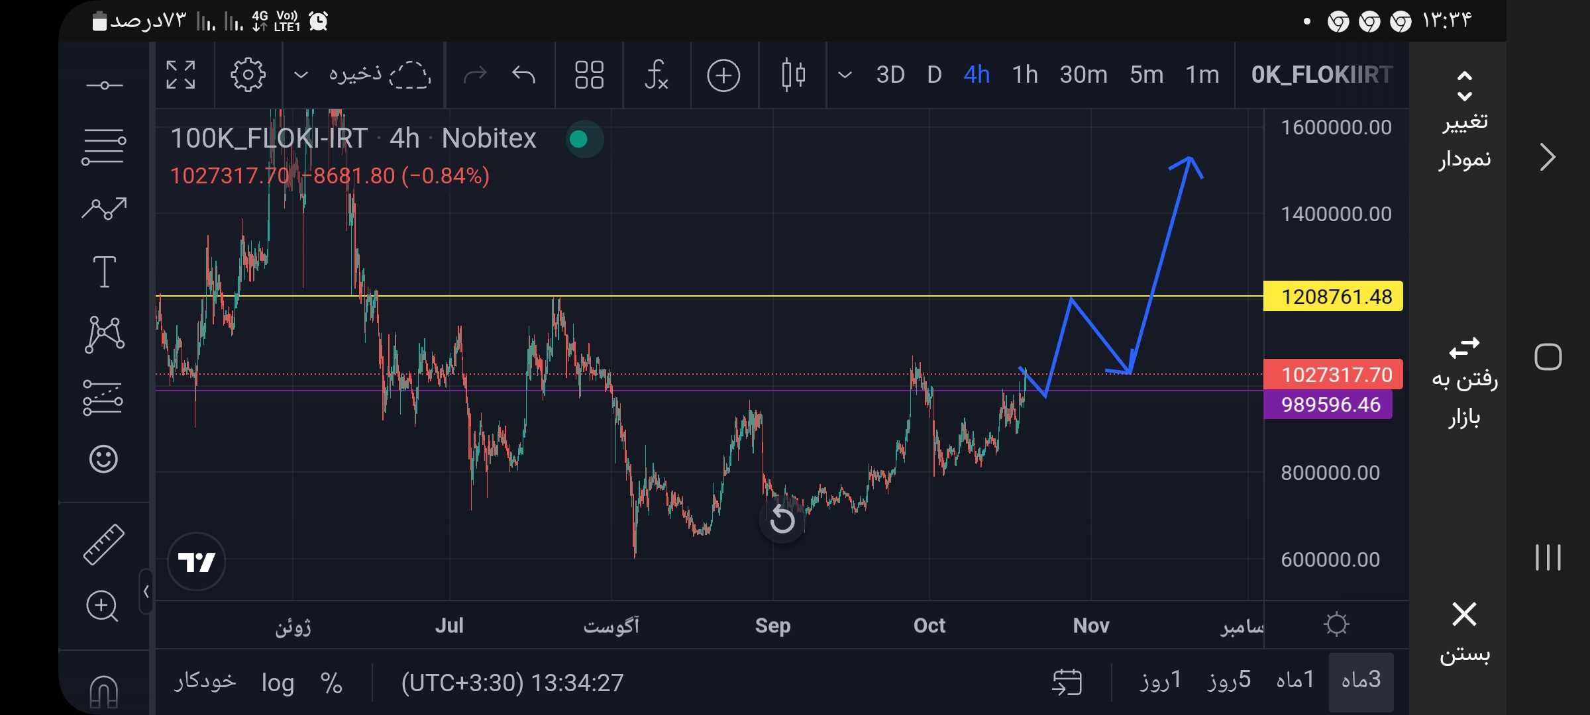
Task: Redo the last chart action
Action: tap(475, 75)
